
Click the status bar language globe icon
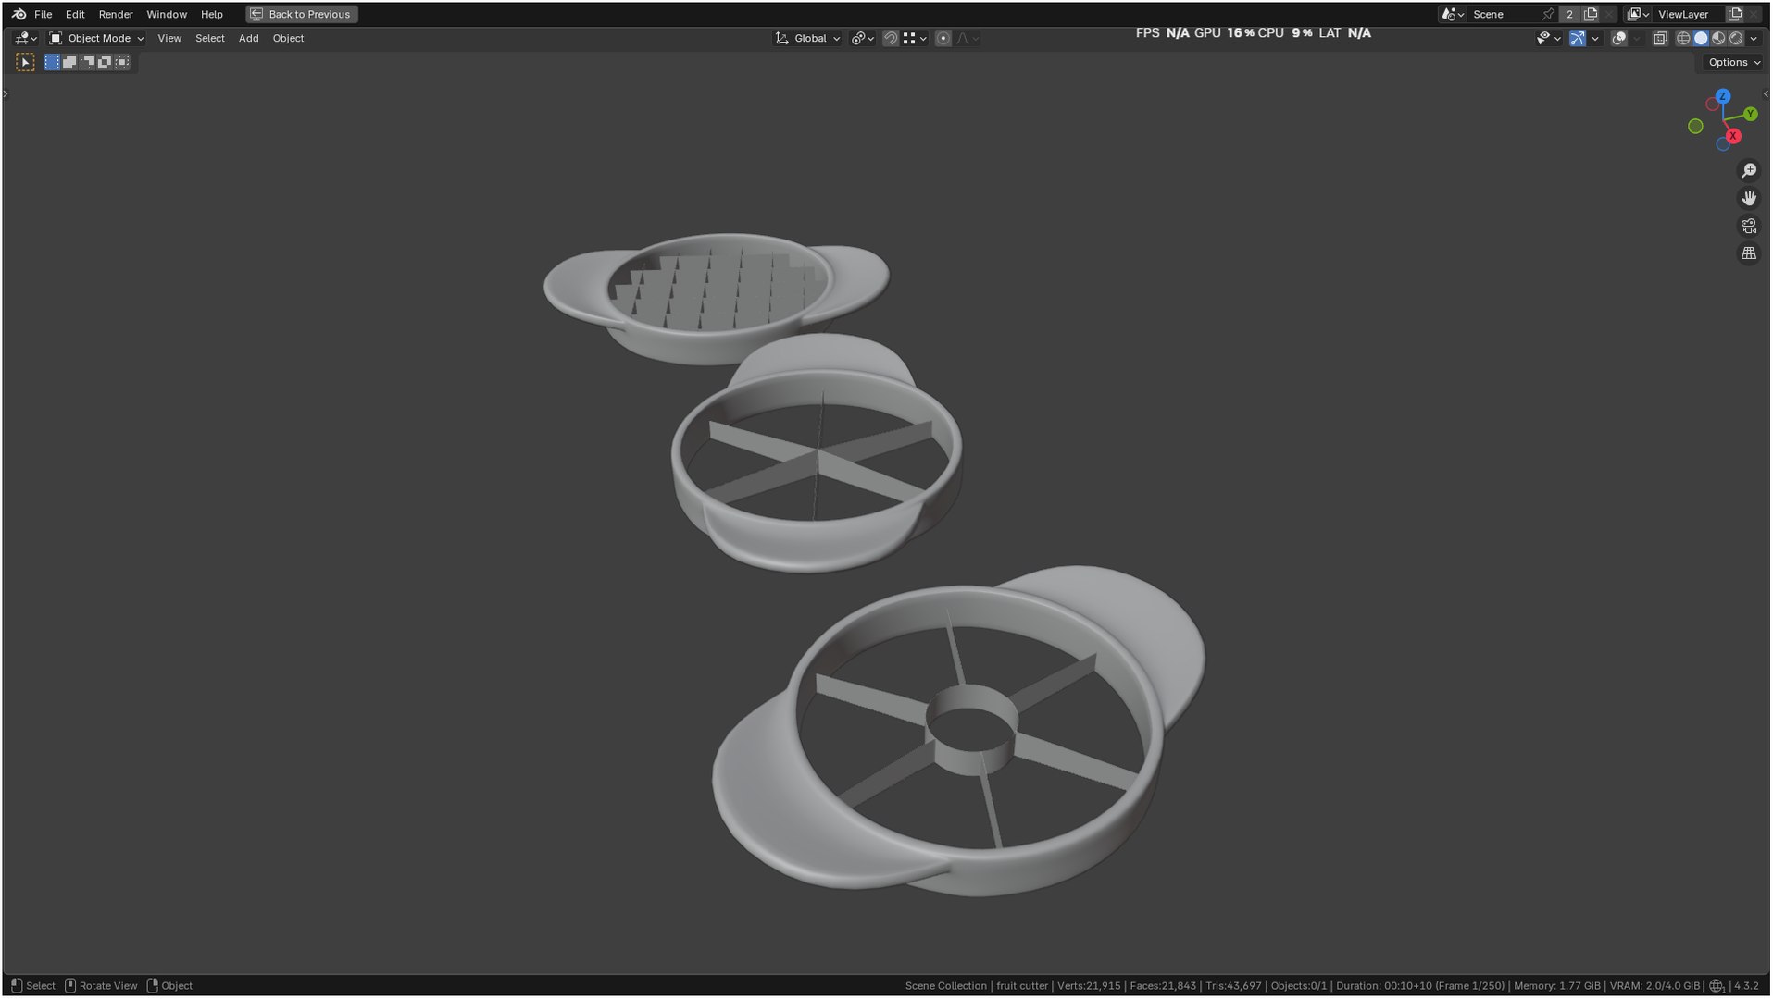pyautogui.click(x=1717, y=986)
